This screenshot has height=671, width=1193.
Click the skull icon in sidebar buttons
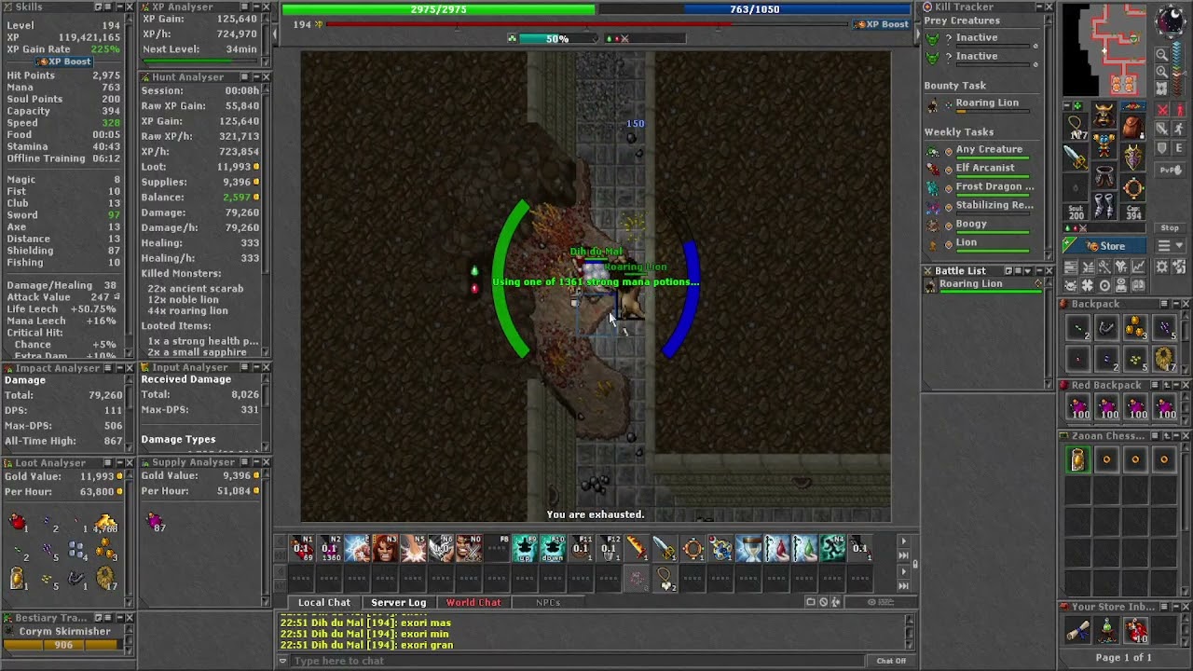click(1071, 284)
